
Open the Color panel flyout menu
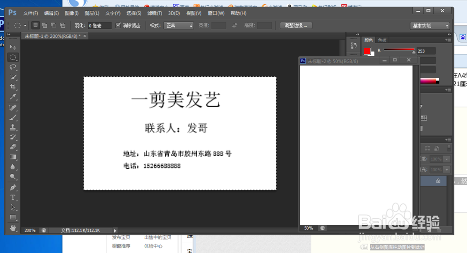click(x=448, y=40)
